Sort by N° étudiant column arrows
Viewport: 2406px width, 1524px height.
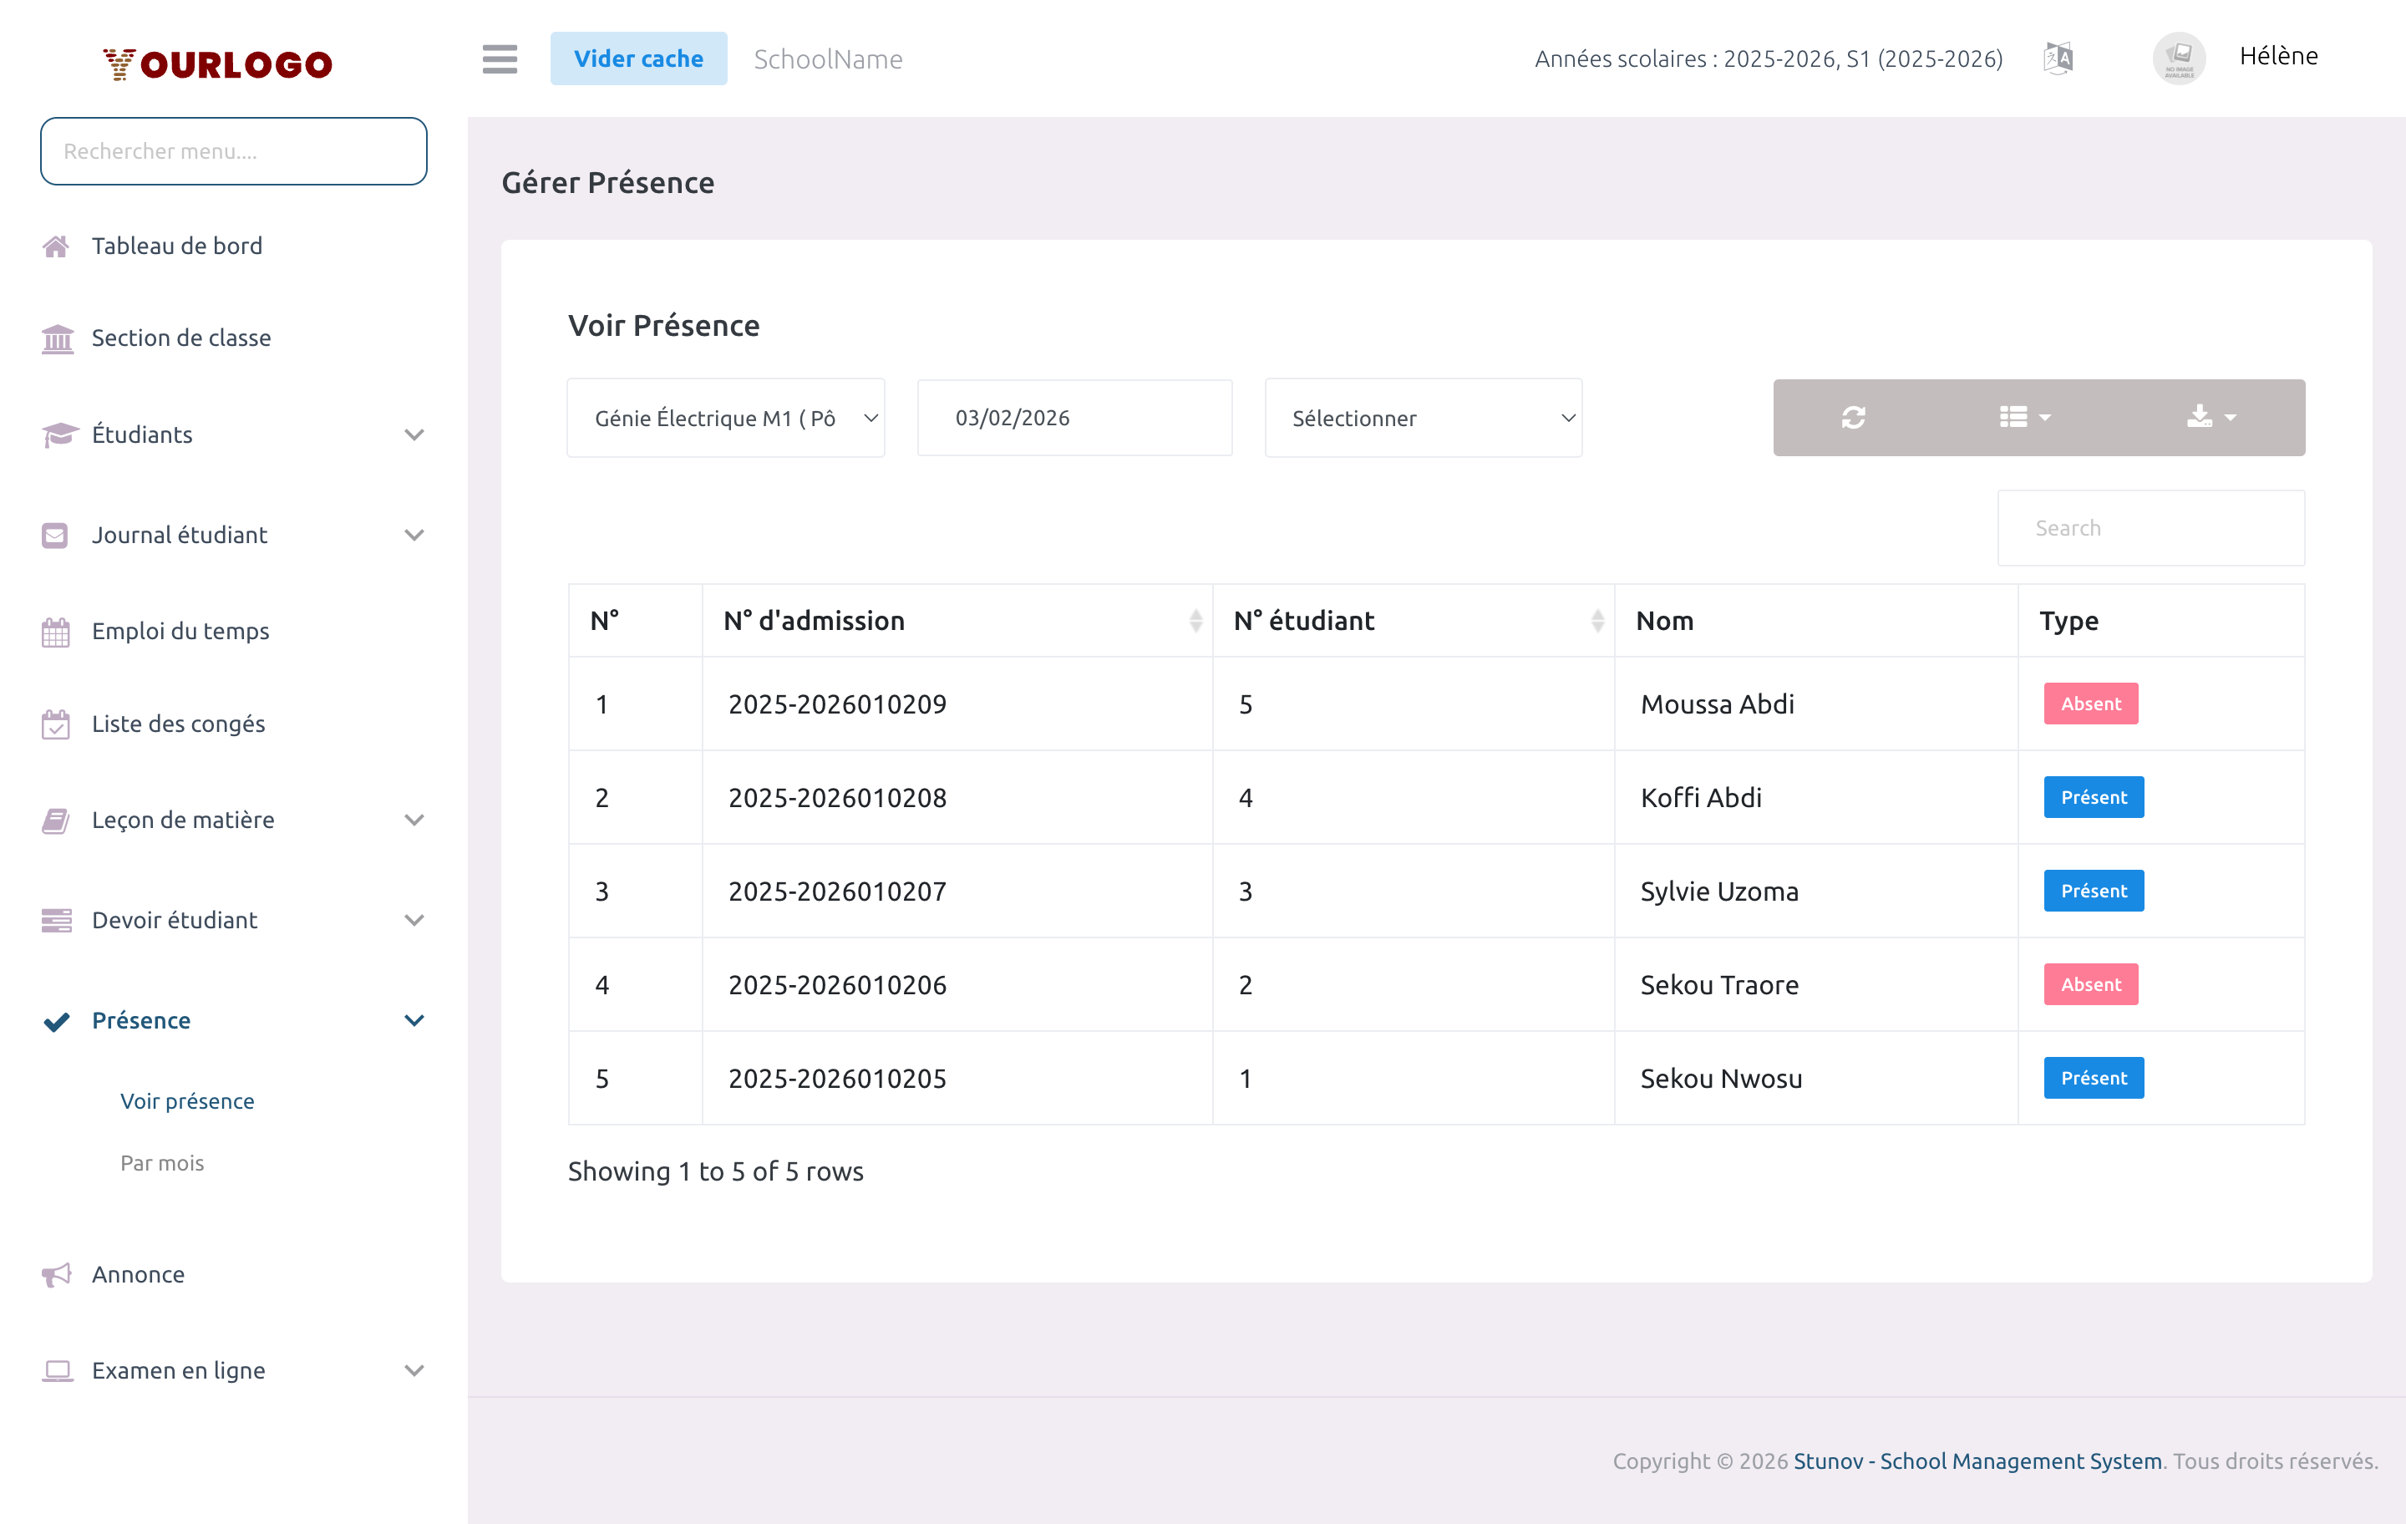(x=1596, y=621)
